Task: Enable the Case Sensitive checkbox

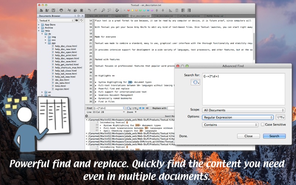Action: [262, 124]
